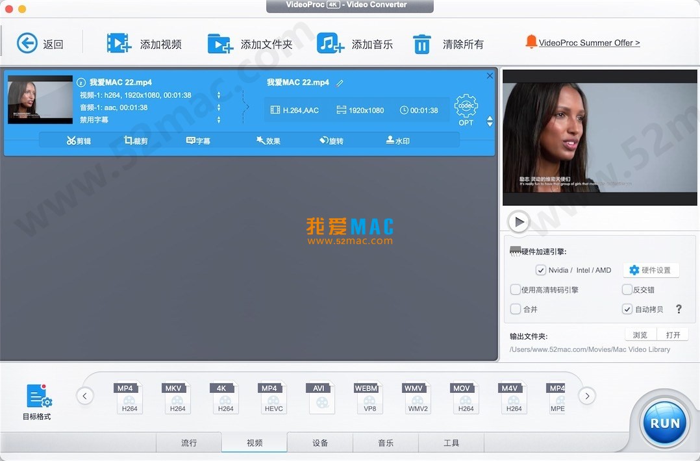Click the Add Music (添加音乐) icon
This screenshot has width=700, height=461.
331,44
